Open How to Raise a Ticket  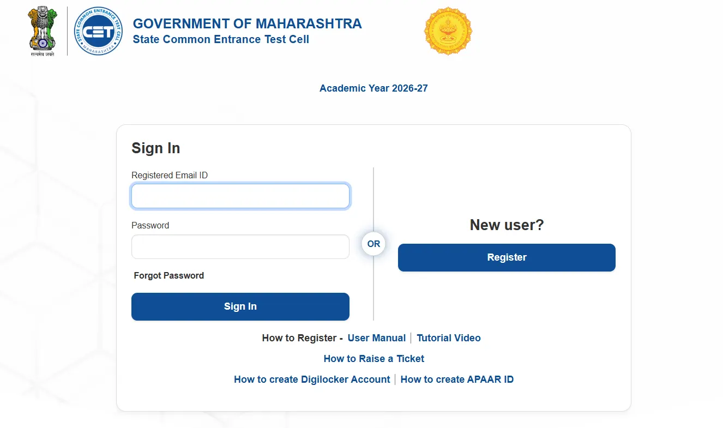click(x=373, y=358)
